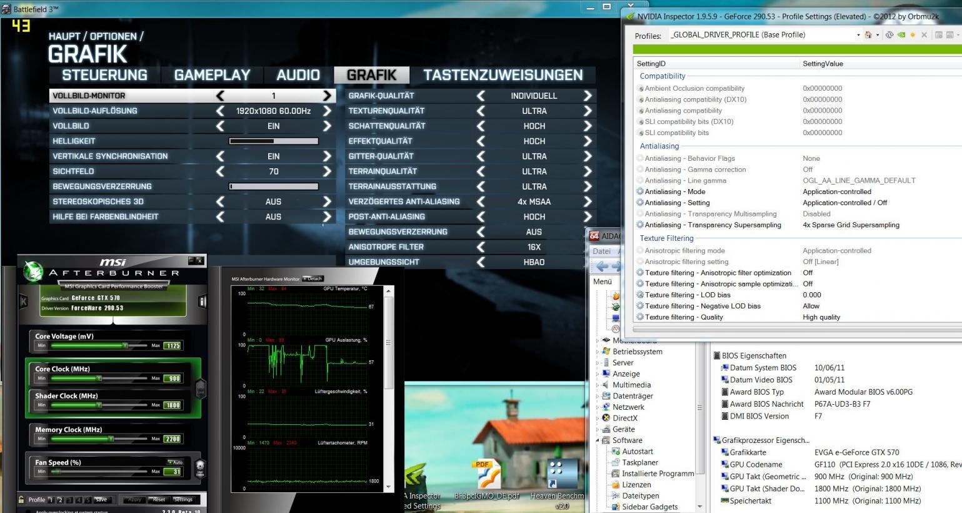This screenshot has width=962, height=513.
Task: Click left arrow for Stereoskopisches 3D
Action: pyautogui.click(x=220, y=201)
